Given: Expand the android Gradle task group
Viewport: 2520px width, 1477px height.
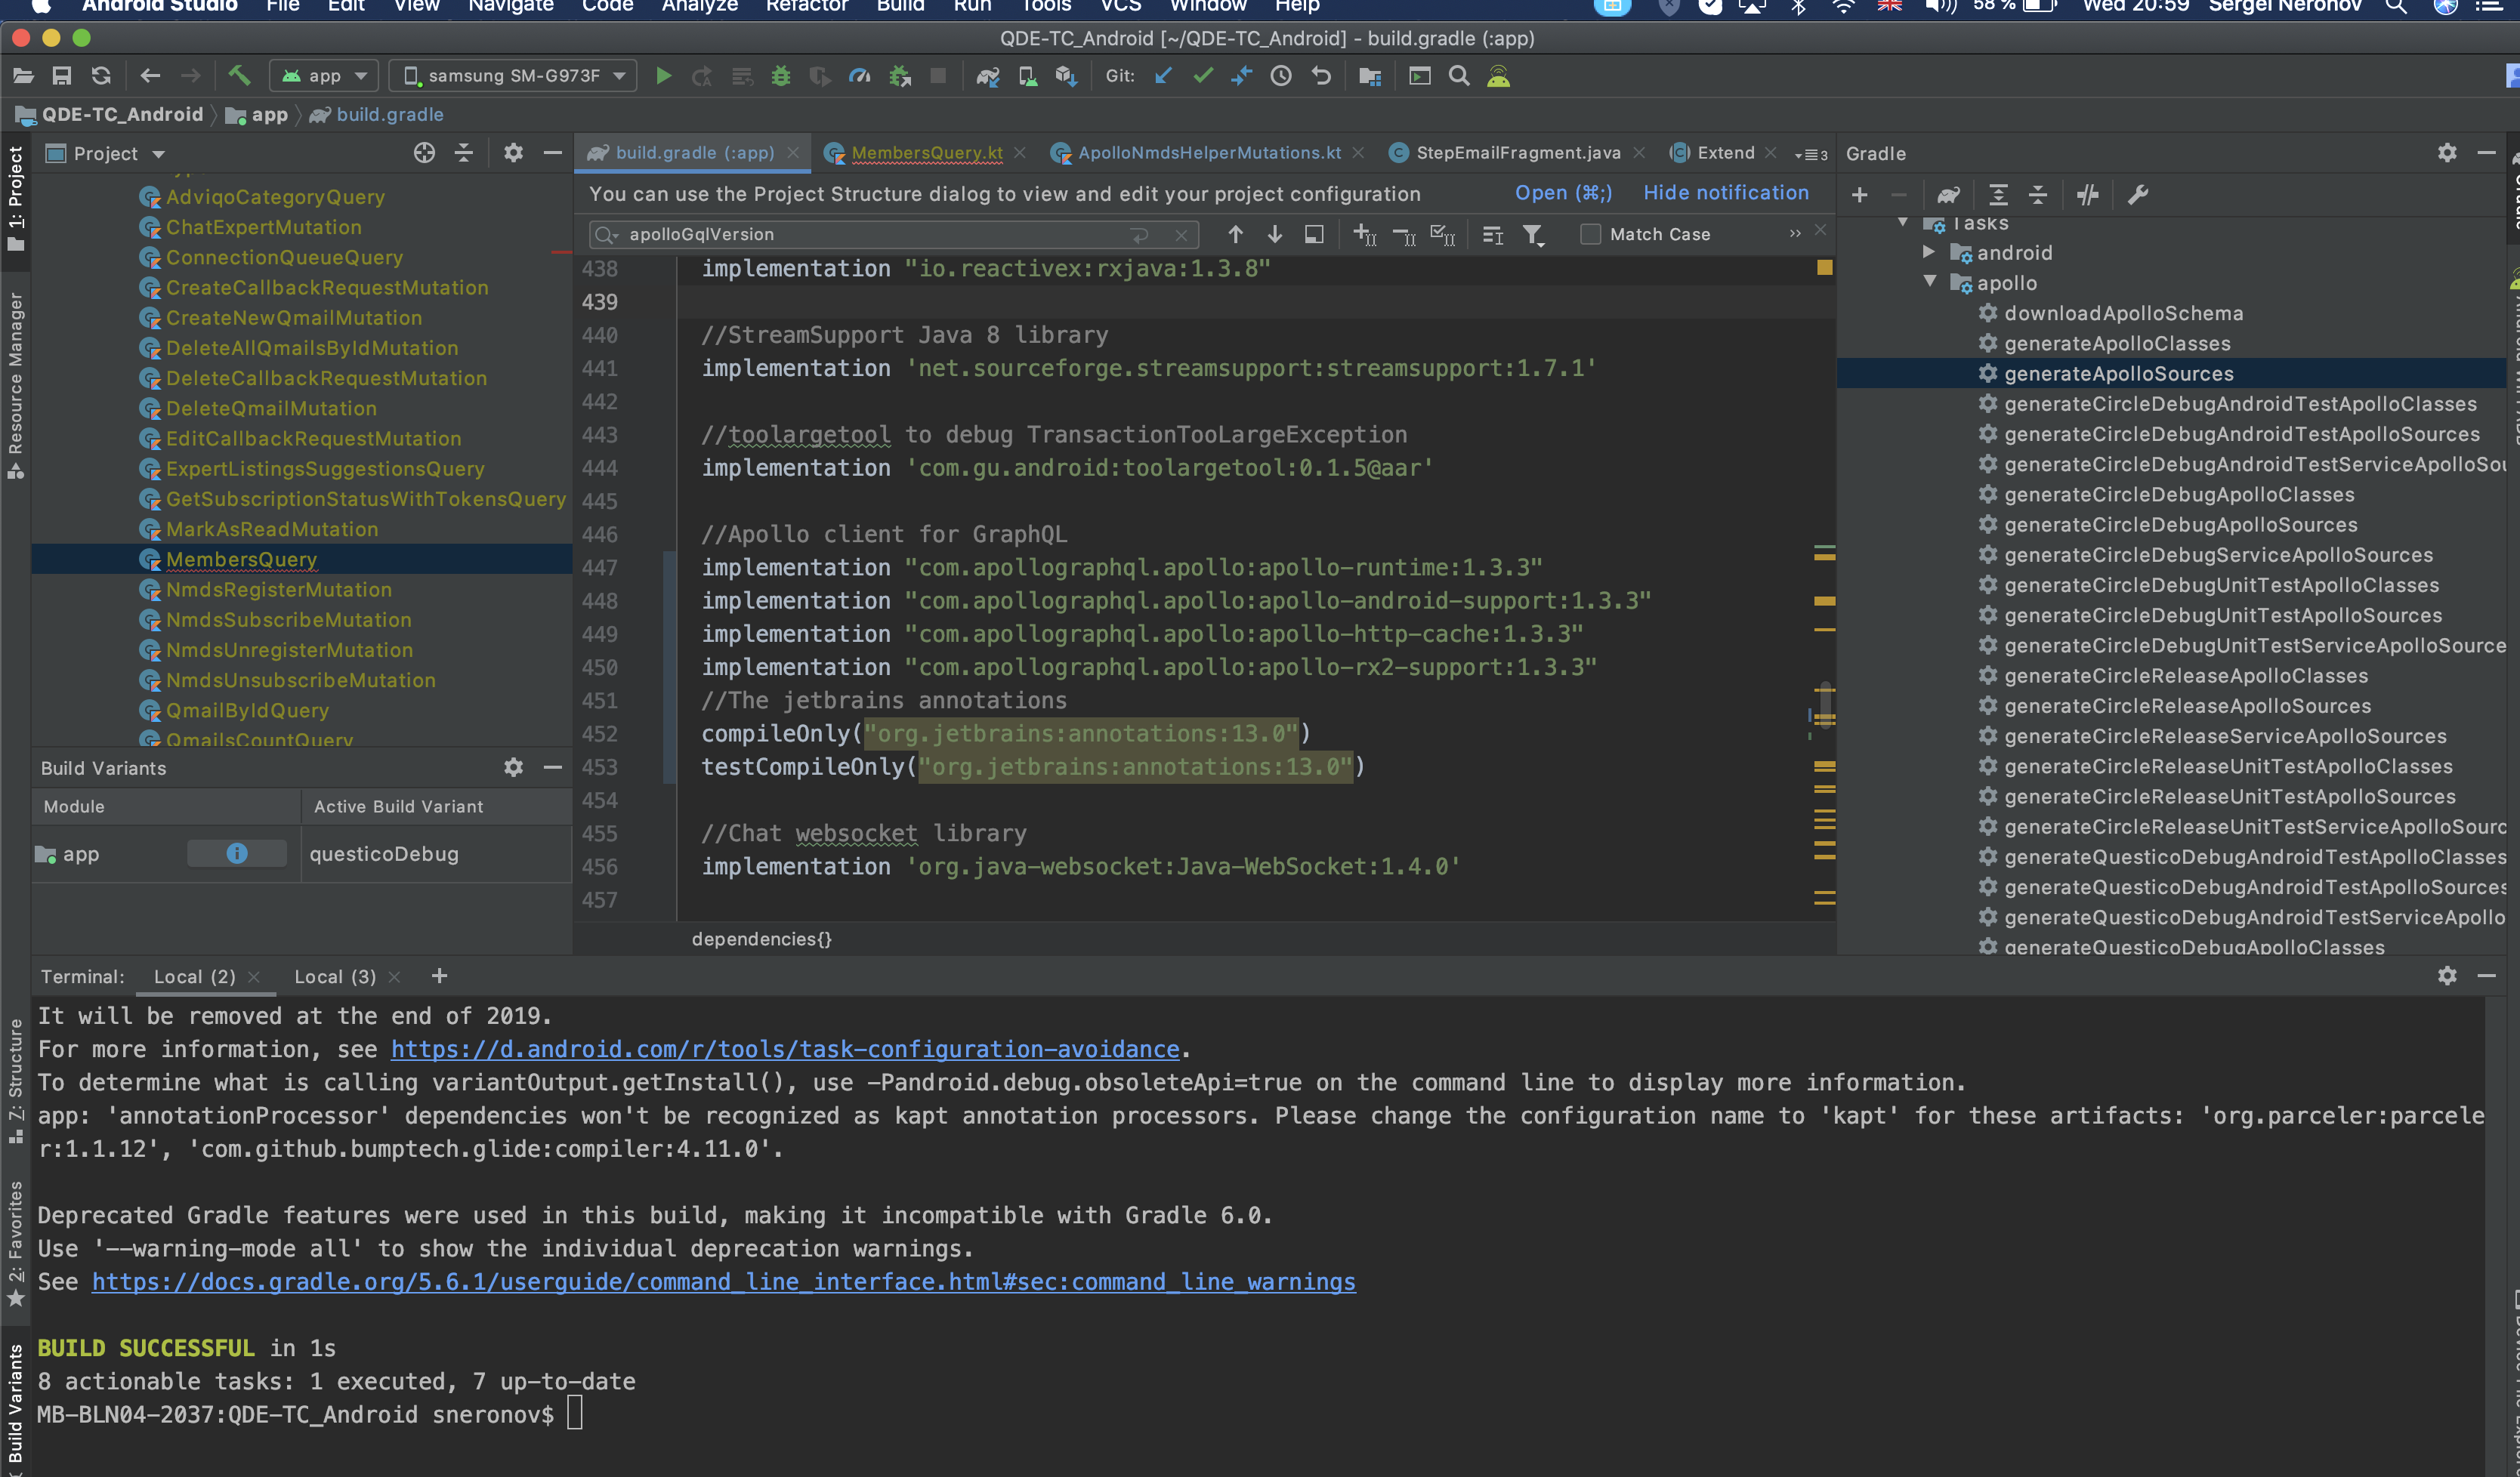Looking at the screenshot, I should coord(1929,253).
